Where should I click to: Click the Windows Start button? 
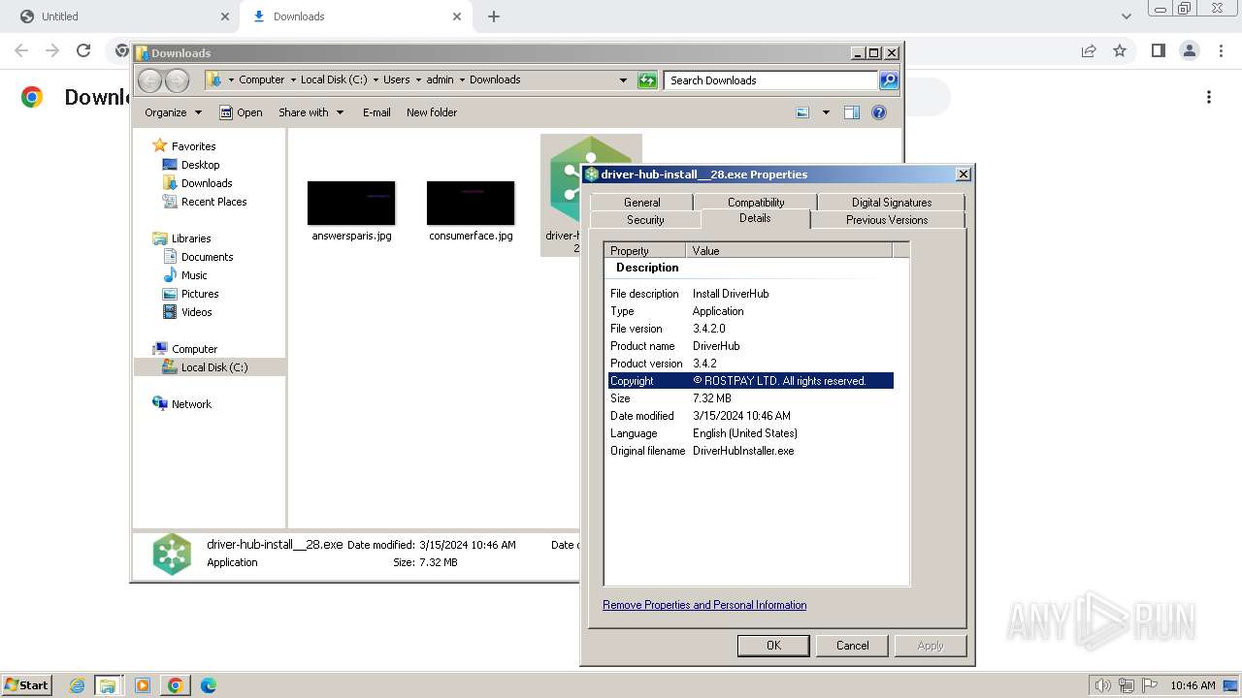[27, 684]
